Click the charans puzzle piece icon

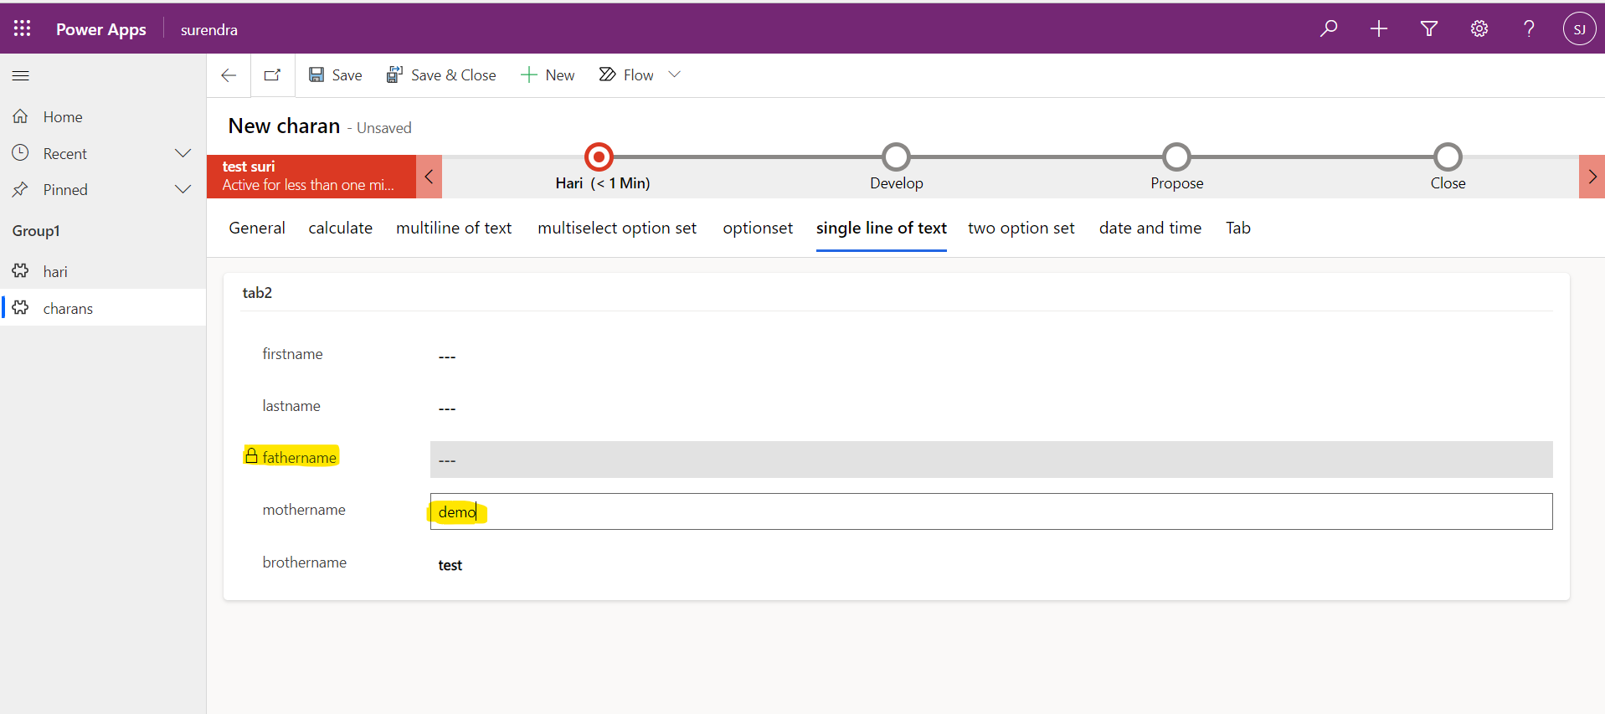tap(21, 308)
